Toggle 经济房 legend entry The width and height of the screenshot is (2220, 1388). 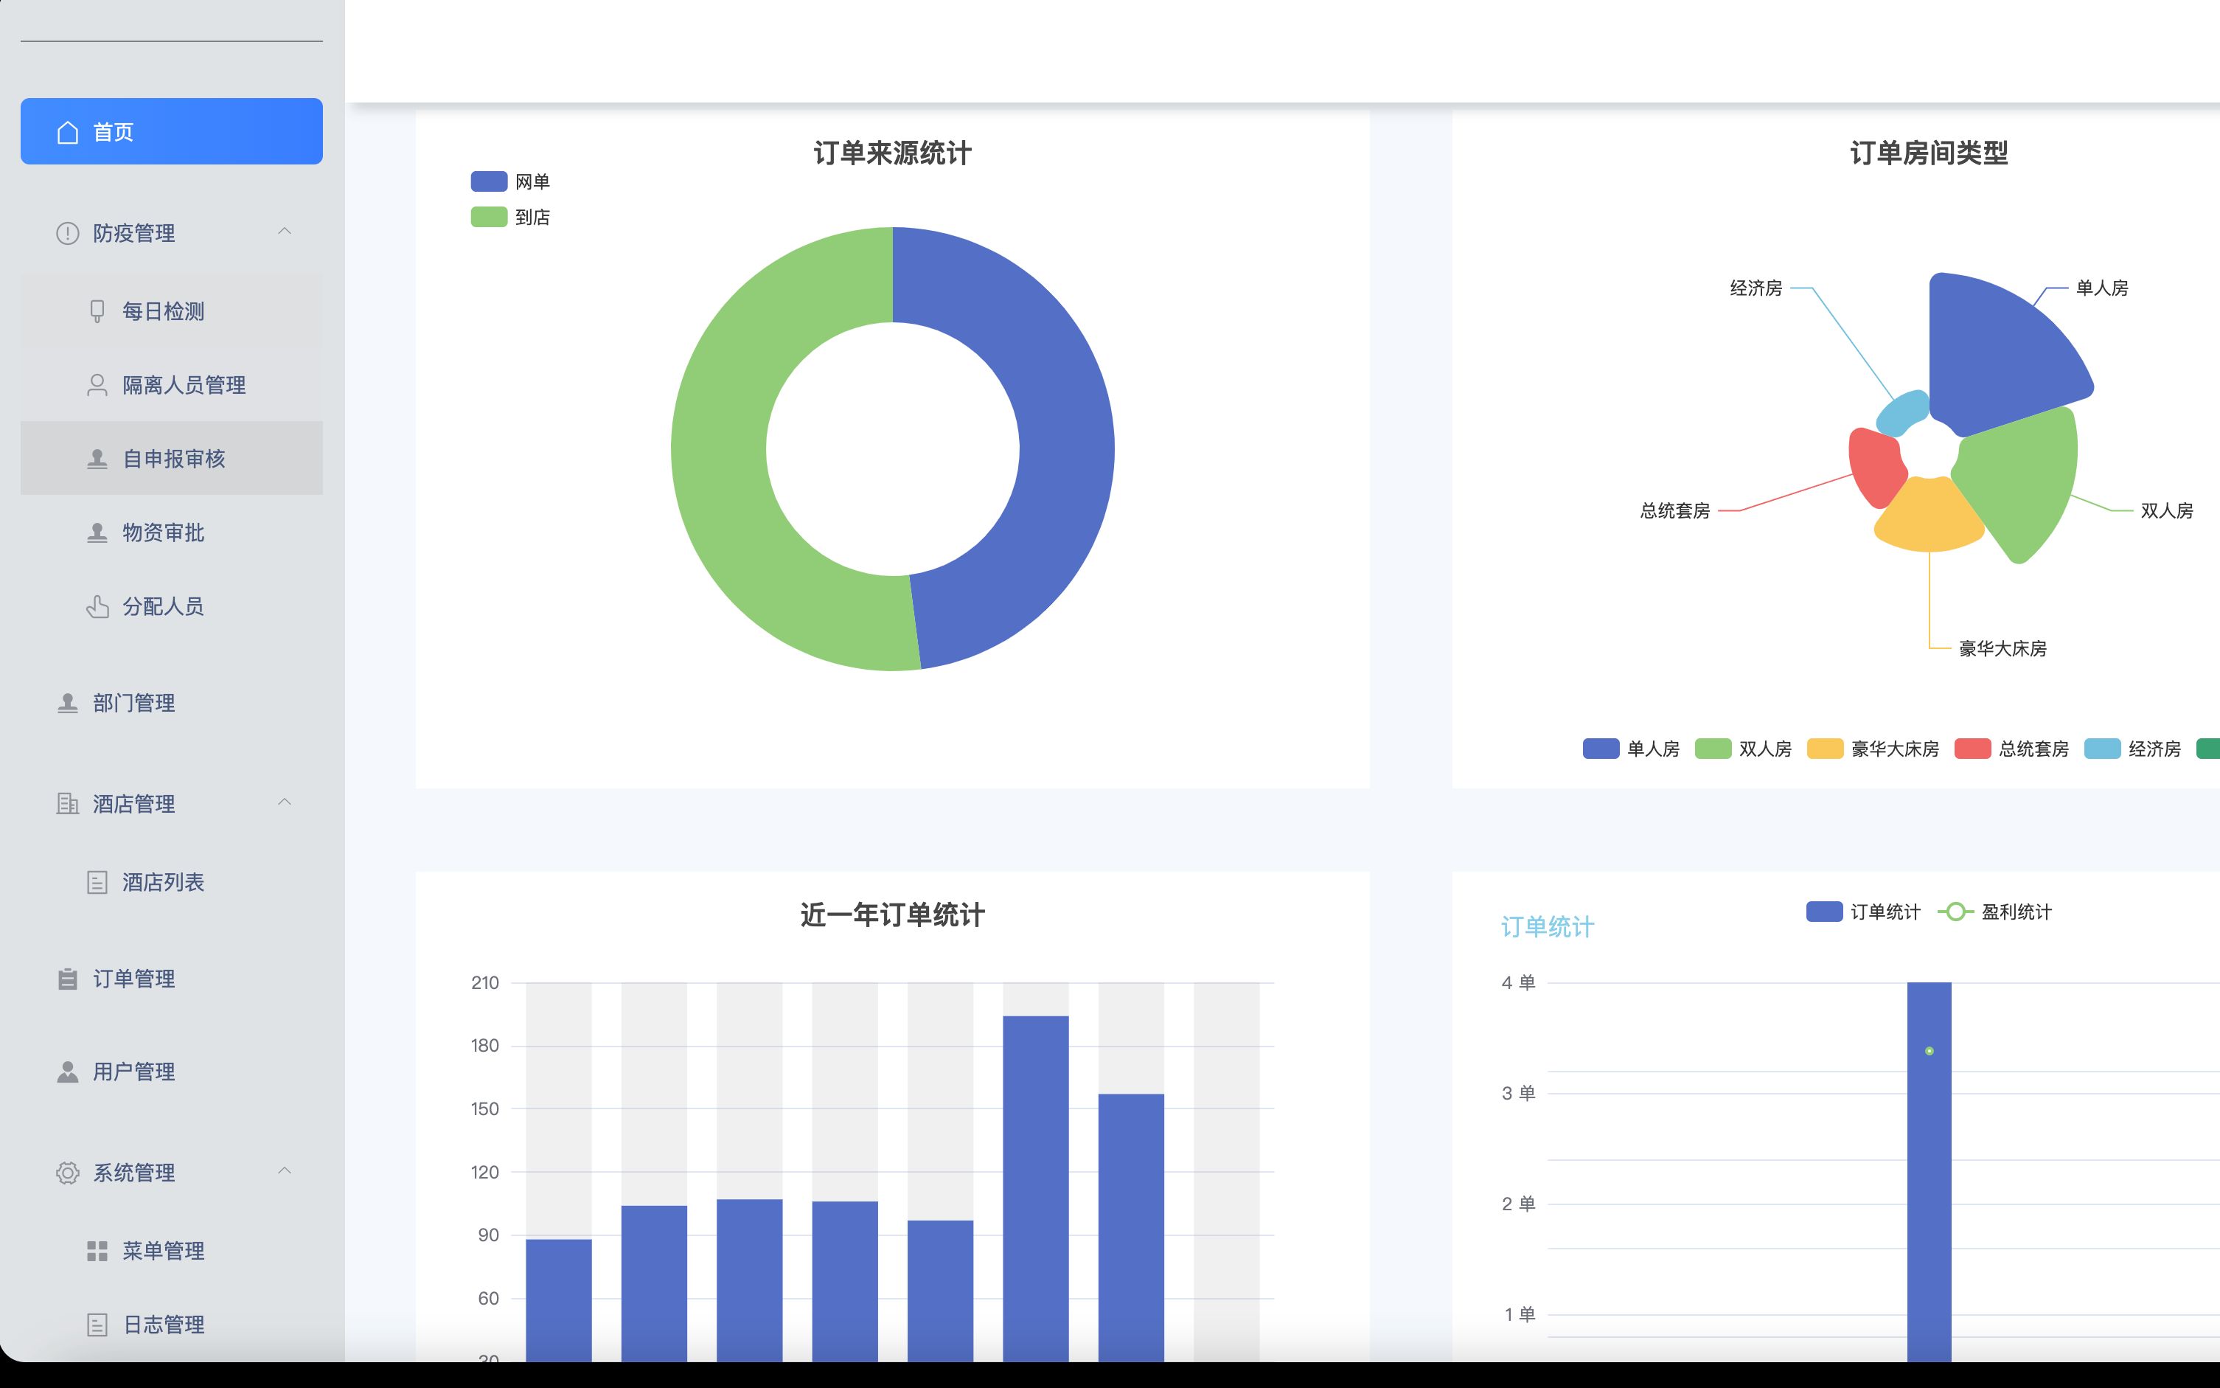click(2132, 749)
